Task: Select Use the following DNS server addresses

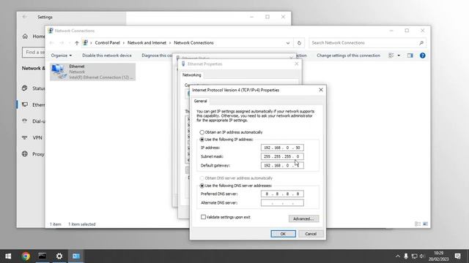Action: pos(202,186)
